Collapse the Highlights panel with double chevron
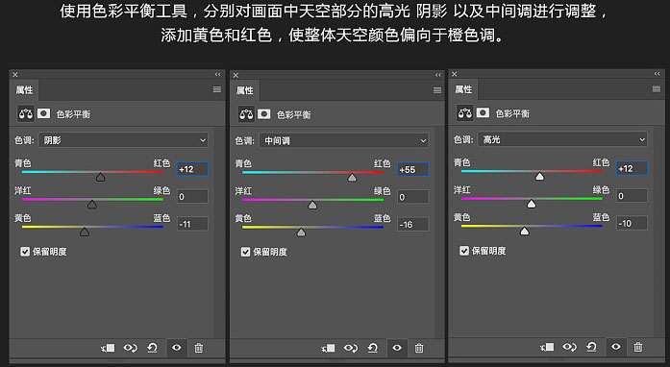This screenshot has width=670, height=367. (658, 74)
